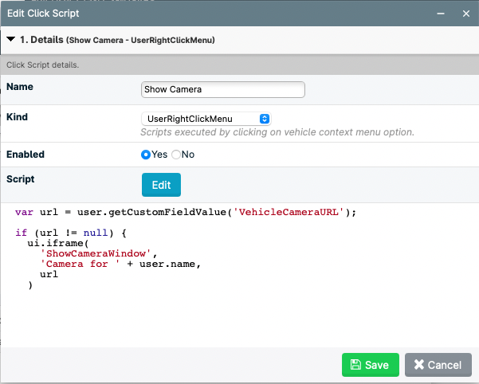The height and width of the screenshot is (384, 479).
Task: Select the No radio button for Enabled
Action: click(176, 155)
